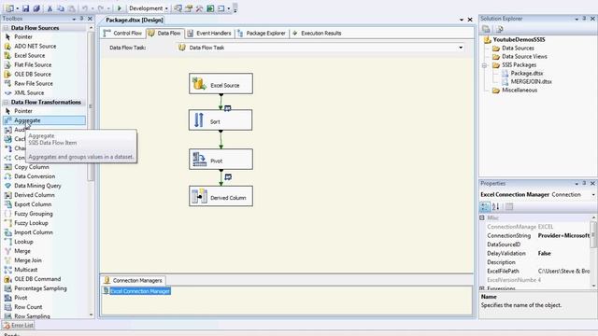Select Merge Join in the toolbox
The image size is (598, 336).
click(x=28, y=260)
